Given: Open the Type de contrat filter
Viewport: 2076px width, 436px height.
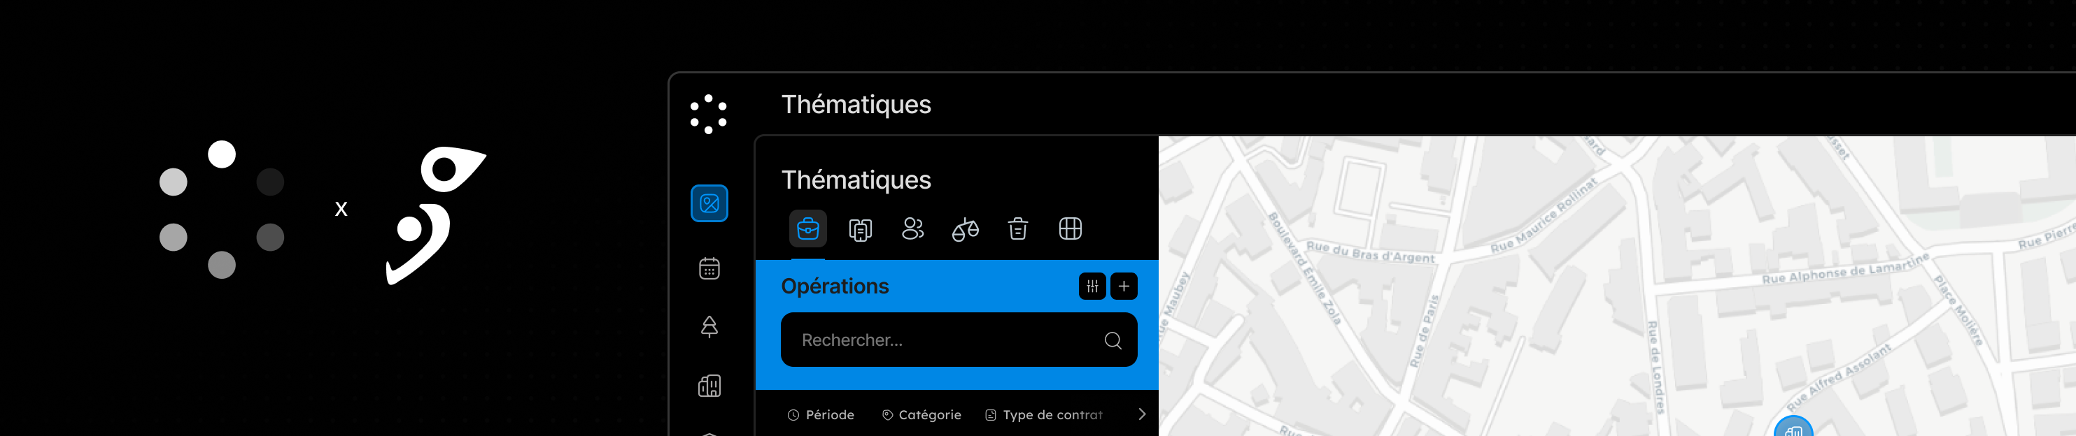Looking at the screenshot, I should [x=1044, y=415].
